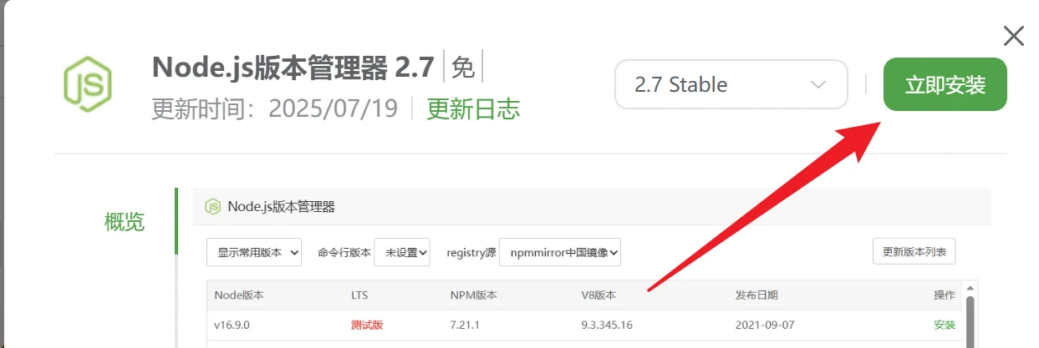Open the 命令行版本 未设置 dropdown
Image resolution: width=1039 pixels, height=348 pixels.
402,252
